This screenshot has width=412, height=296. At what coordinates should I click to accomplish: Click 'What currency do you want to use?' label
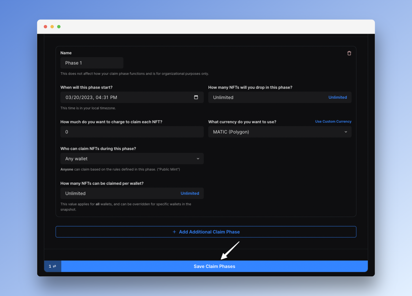click(x=242, y=122)
